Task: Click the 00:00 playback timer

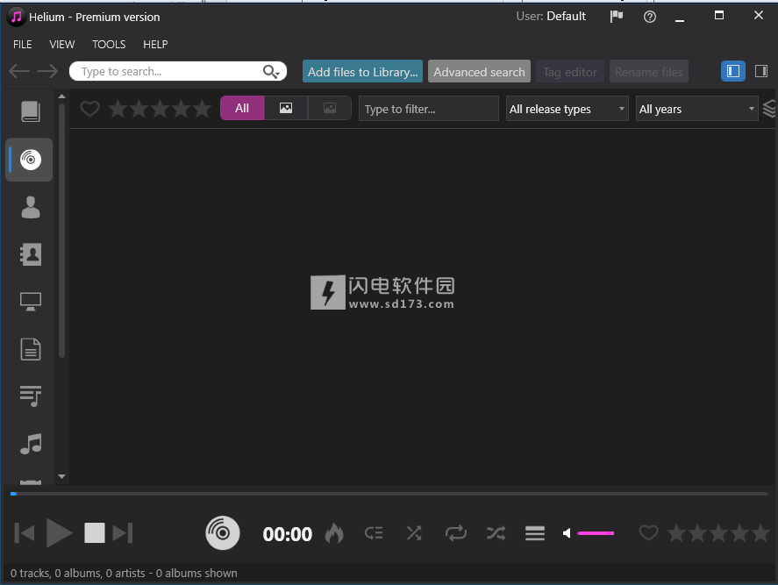Action: pyautogui.click(x=288, y=534)
